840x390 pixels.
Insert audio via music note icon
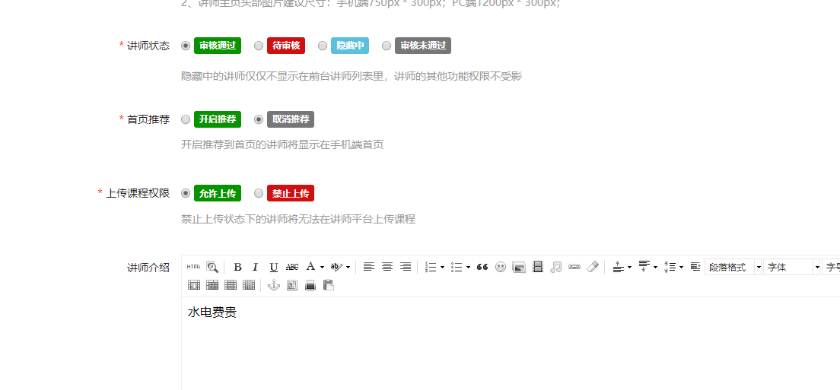click(556, 267)
